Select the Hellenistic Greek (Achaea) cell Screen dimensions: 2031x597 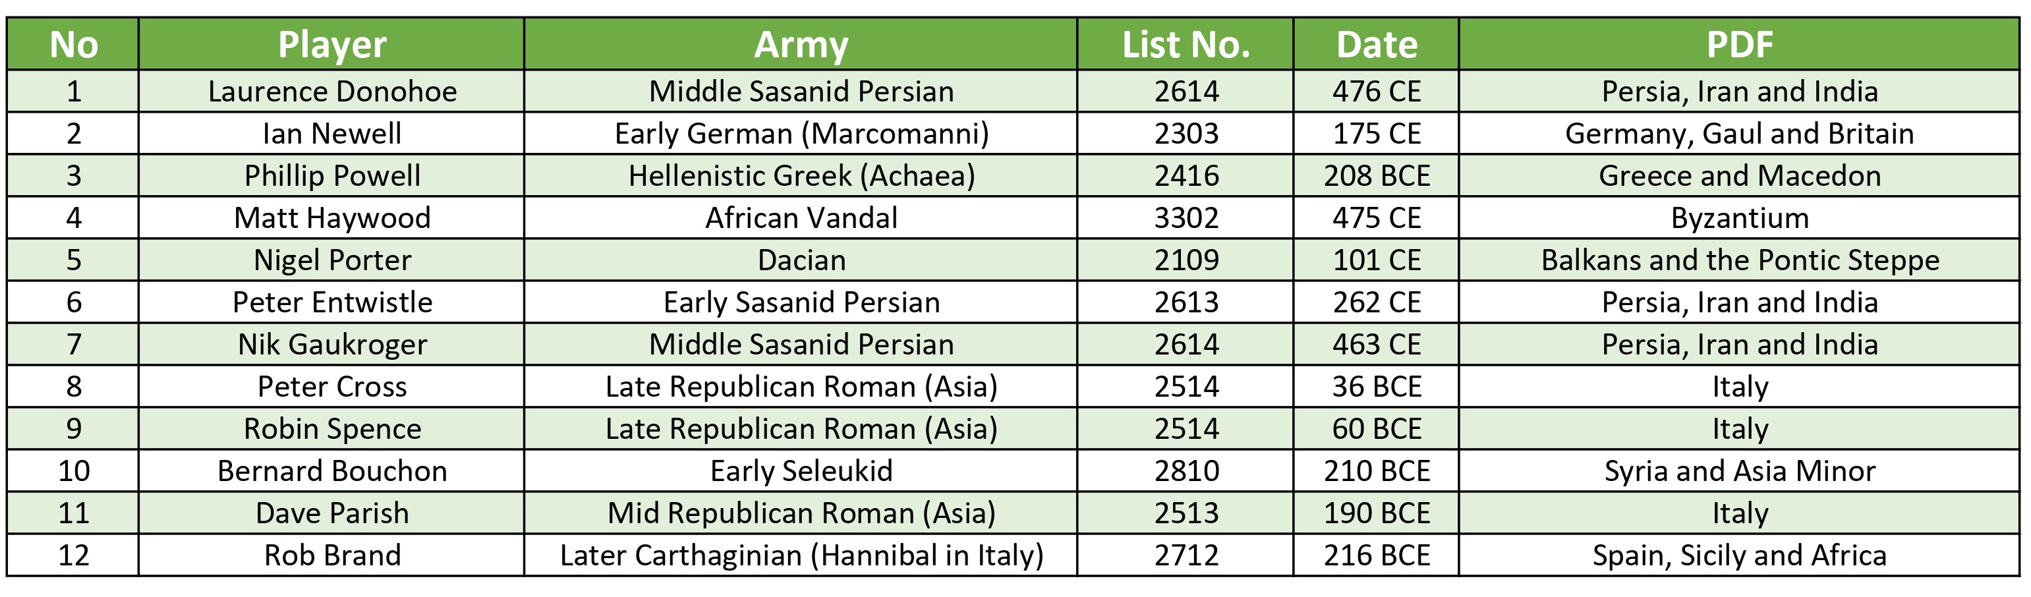[x=801, y=176]
